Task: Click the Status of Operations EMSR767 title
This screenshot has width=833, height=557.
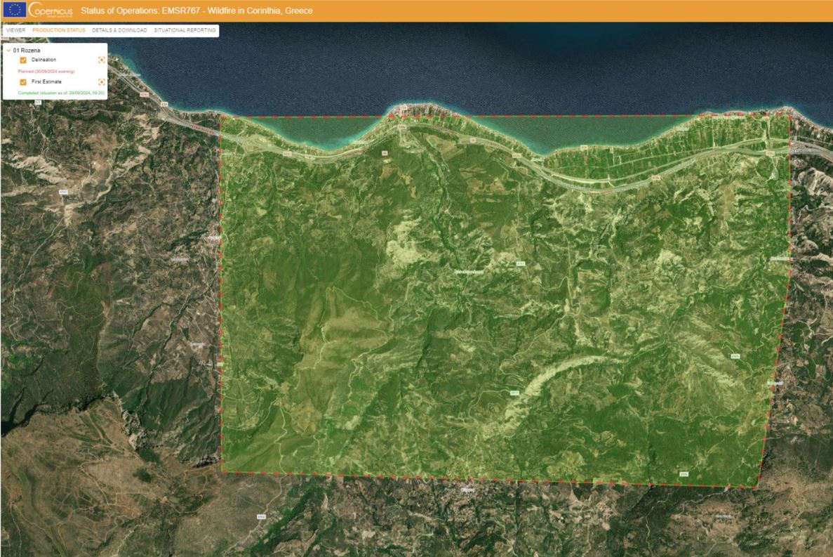Action: pos(196,11)
